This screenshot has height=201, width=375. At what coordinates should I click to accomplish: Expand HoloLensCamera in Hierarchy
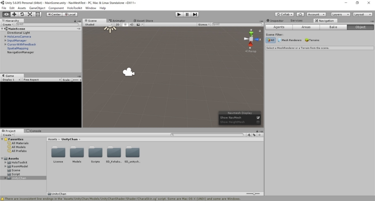[5, 37]
